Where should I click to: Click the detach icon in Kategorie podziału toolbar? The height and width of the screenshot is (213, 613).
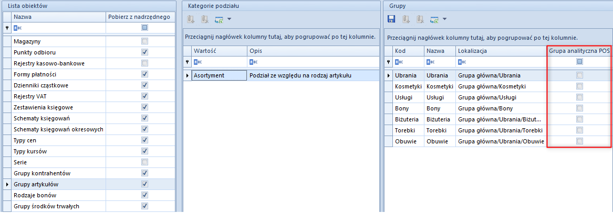[x=204, y=19]
